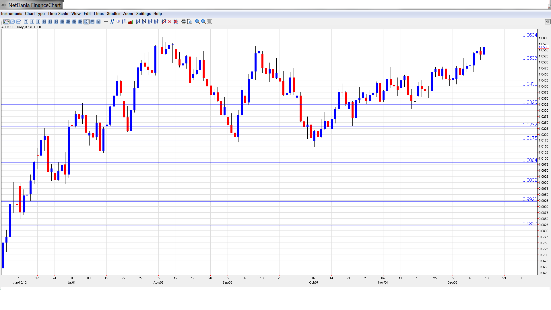551x310 pixels.
Task: Click the 1.0604 resistance level label
Action: pos(530,35)
